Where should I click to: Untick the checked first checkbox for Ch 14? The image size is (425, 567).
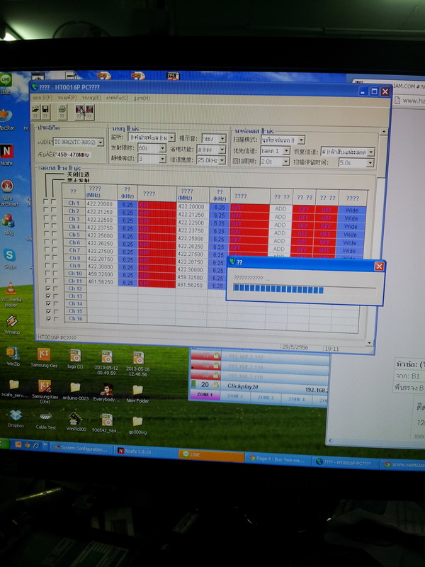click(x=48, y=303)
